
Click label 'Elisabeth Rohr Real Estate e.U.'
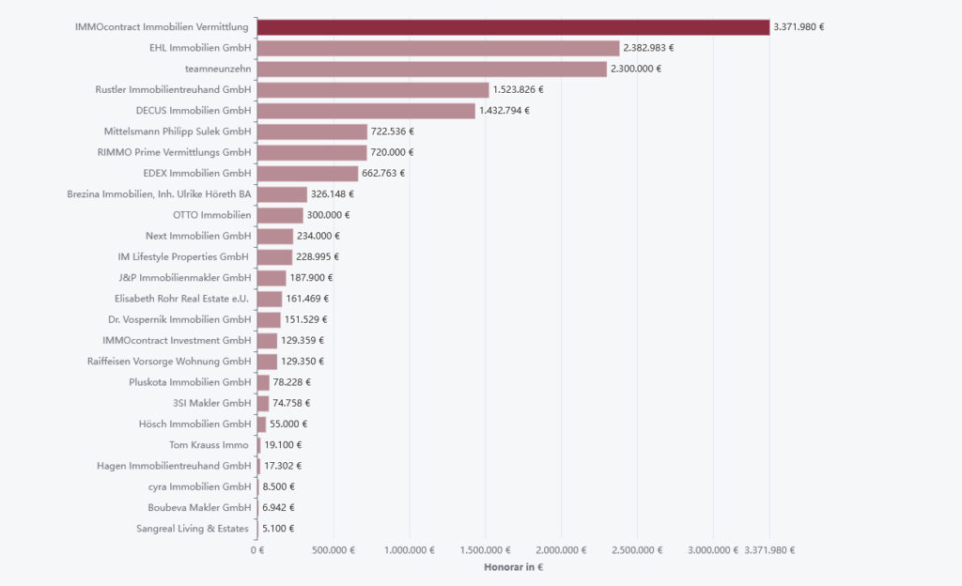click(x=181, y=299)
